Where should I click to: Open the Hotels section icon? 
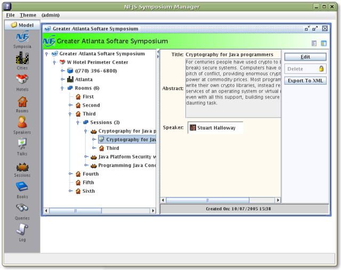click(x=22, y=80)
